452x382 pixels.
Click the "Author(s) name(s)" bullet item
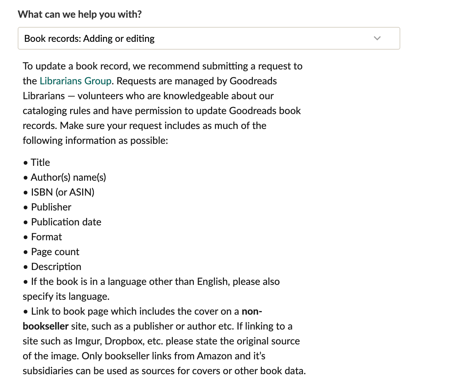click(x=68, y=178)
